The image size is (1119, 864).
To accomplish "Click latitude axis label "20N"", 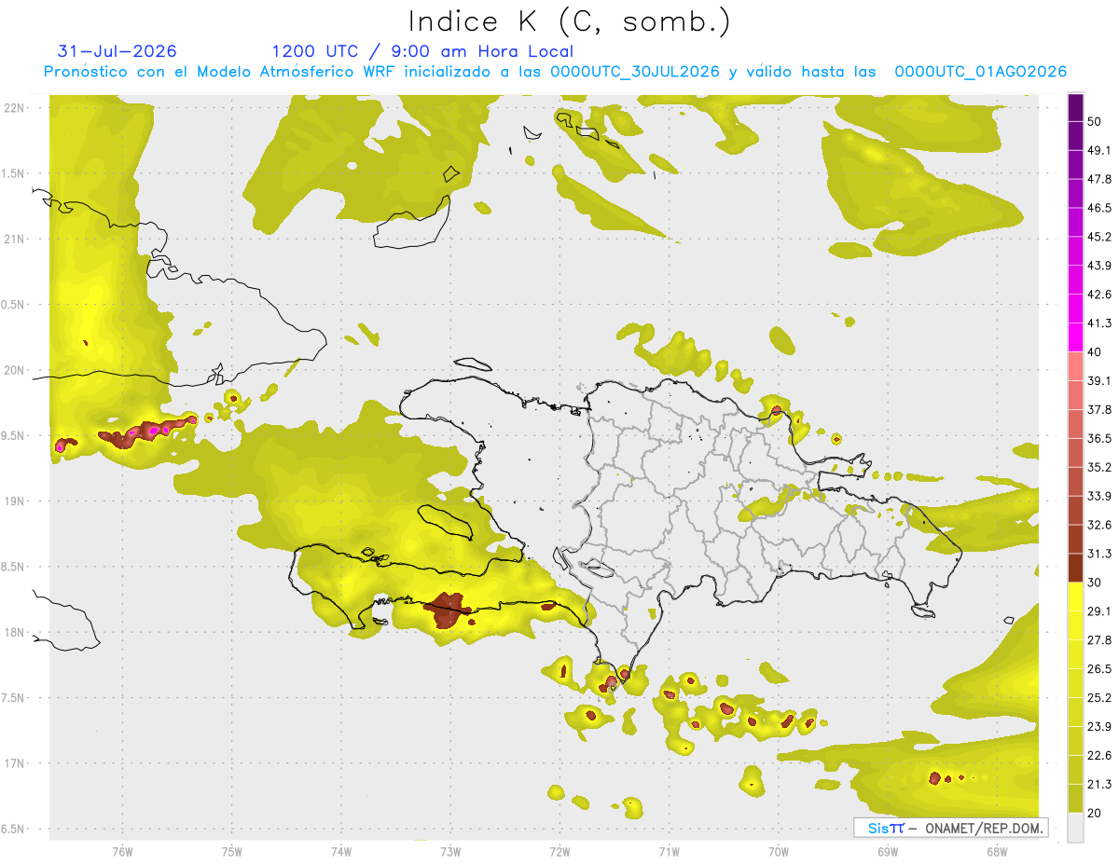I will point(16,370).
